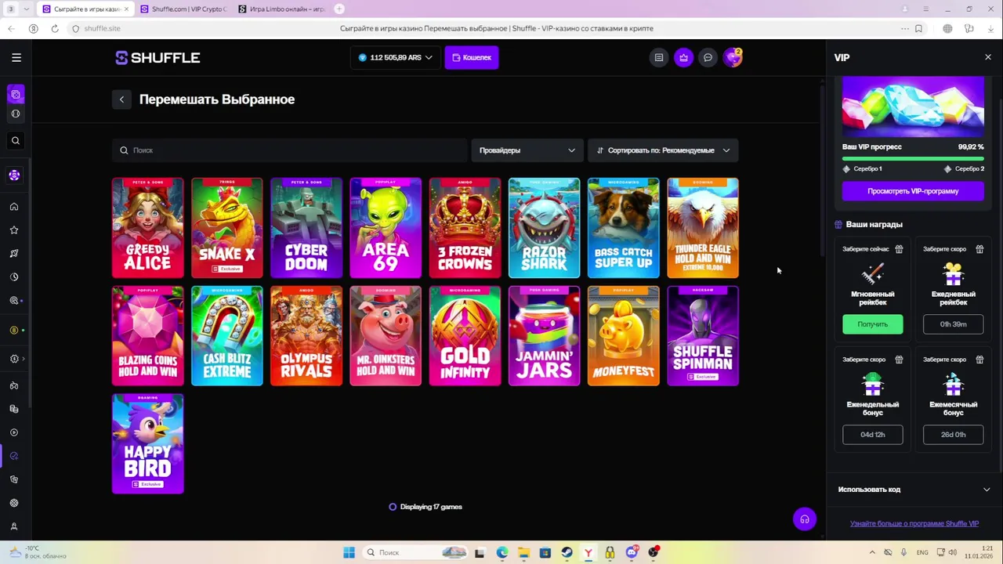Click the coins stack icon in sidebar

[14, 409]
